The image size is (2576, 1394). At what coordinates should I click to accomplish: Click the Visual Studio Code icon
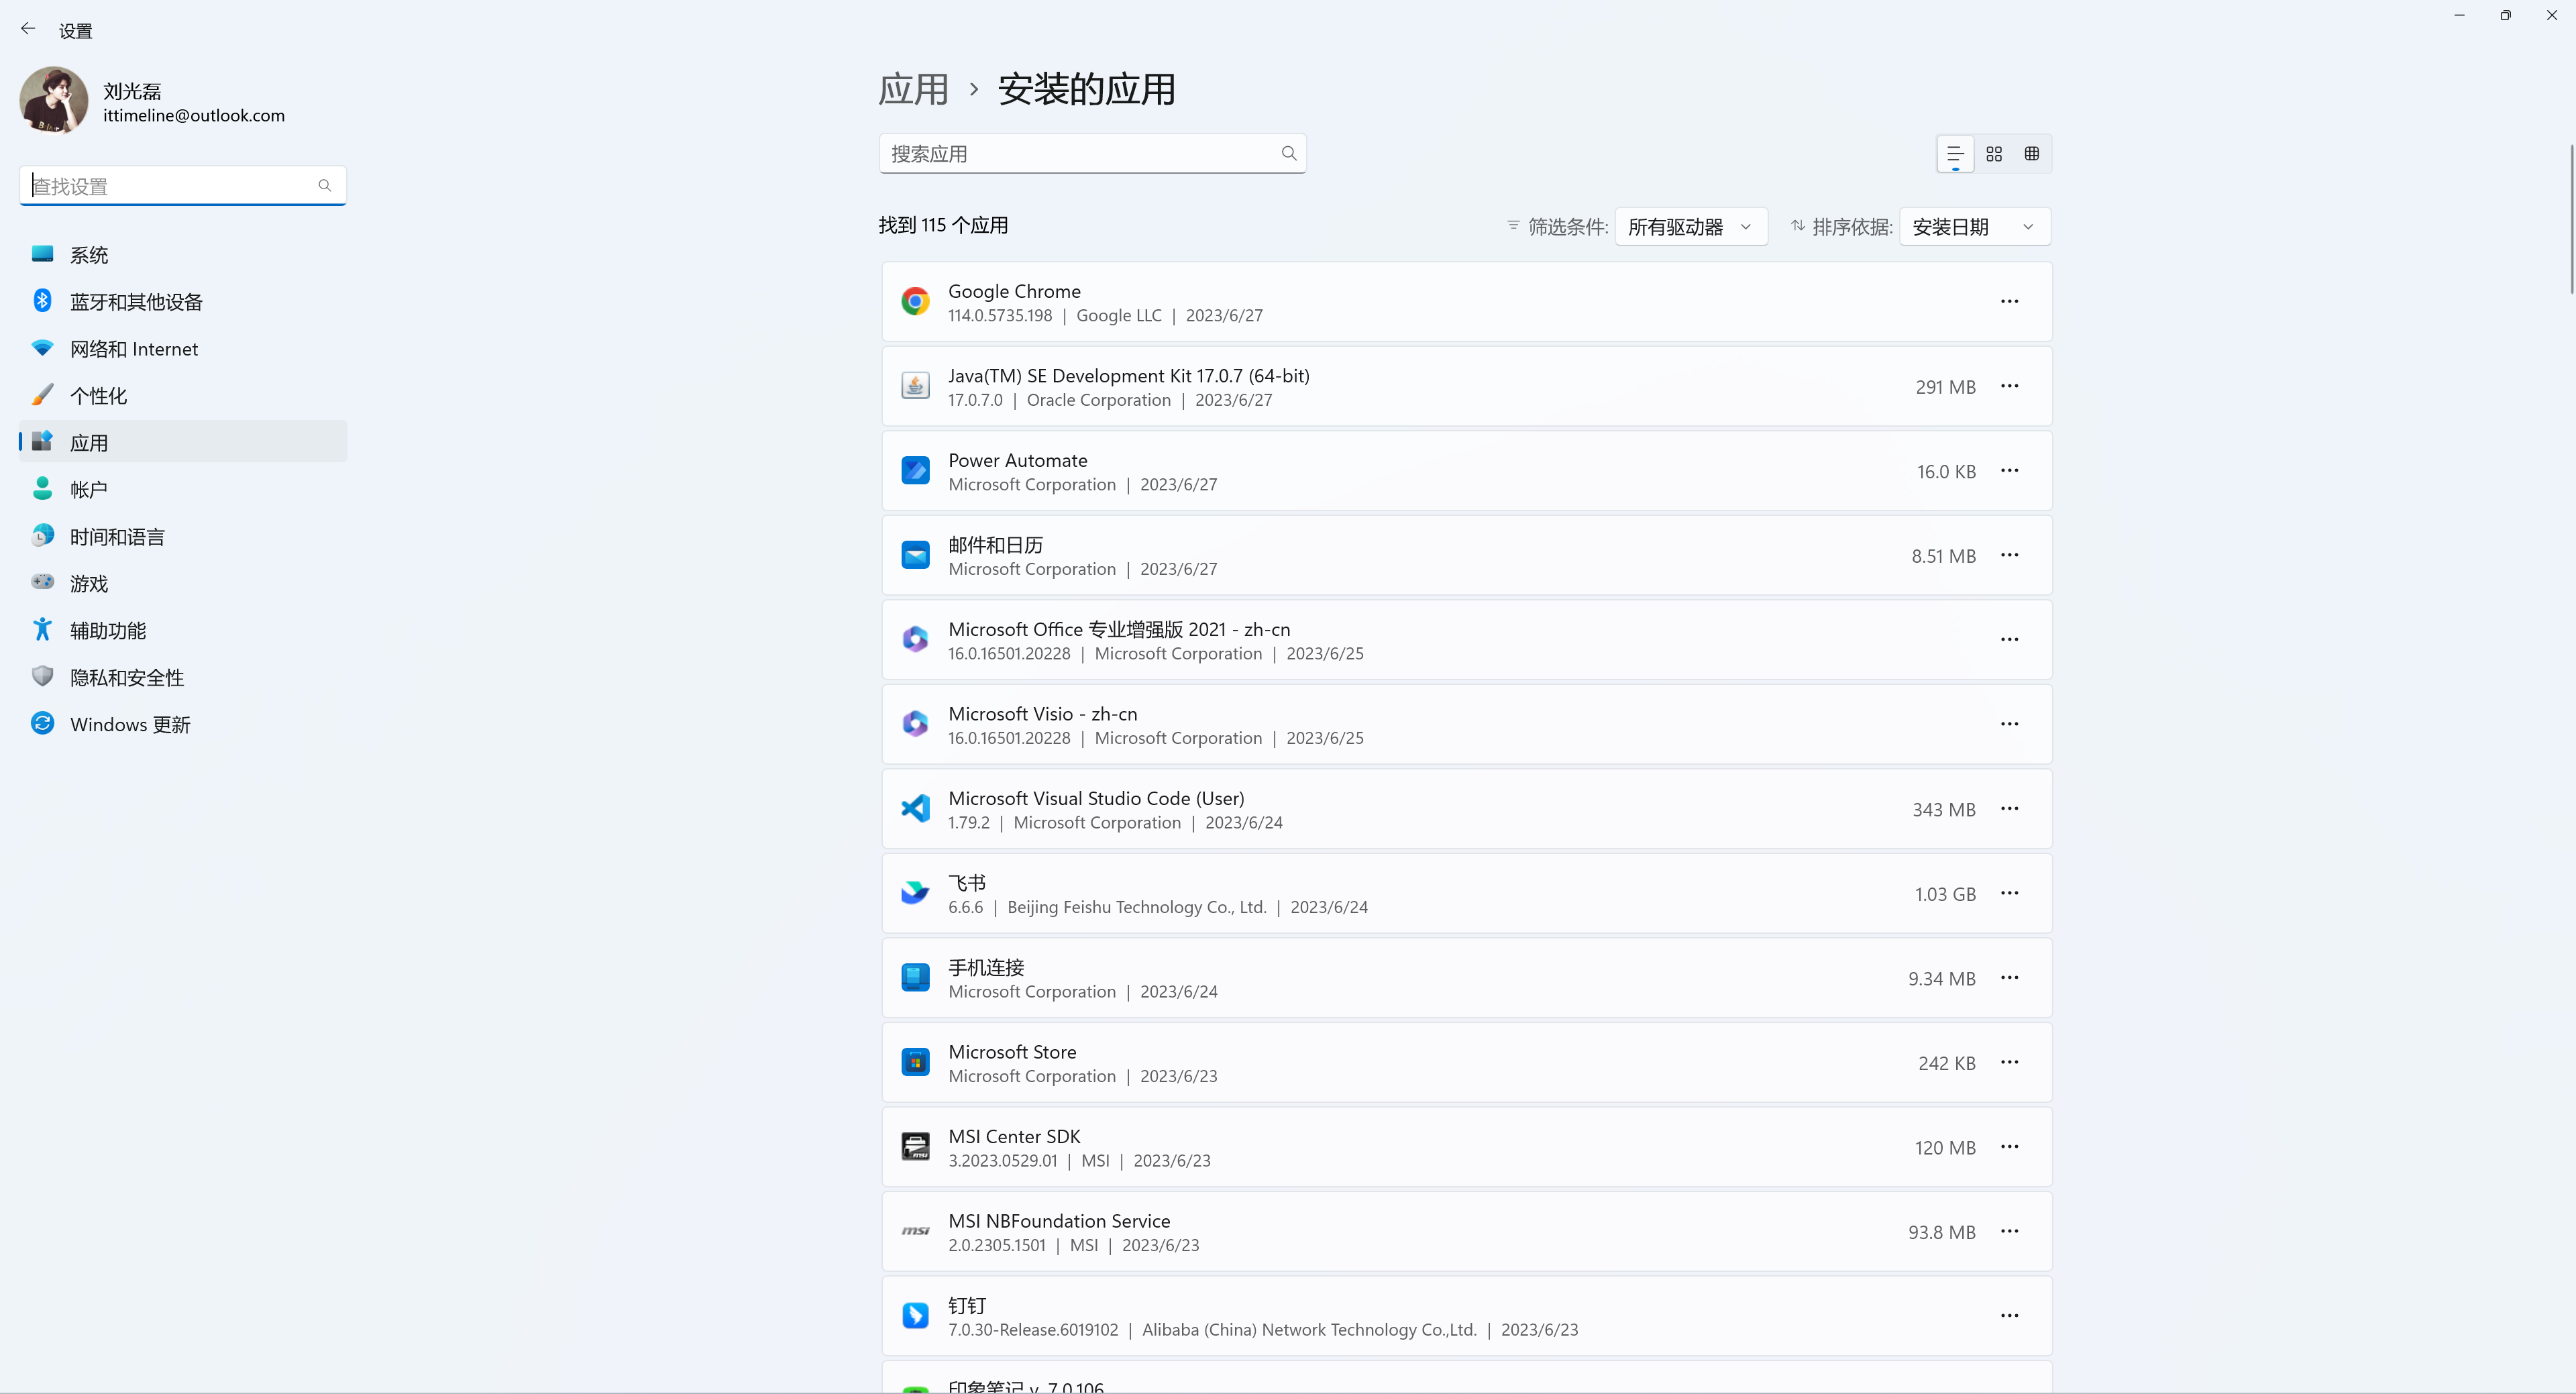tap(915, 808)
